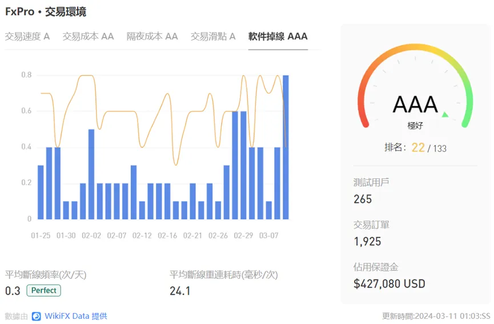The height and width of the screenshot is (324, 494).
Task: Click the green gauge pointer triangle
Action: [445, 114]
